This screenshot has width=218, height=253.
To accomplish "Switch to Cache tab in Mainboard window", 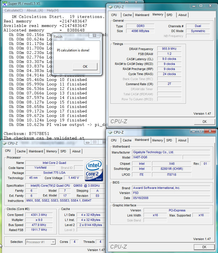I will point(127,140).
